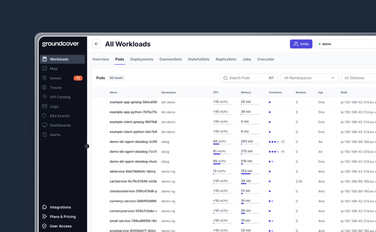
Task: Select the Traces sidebar icon
Action: coord(45,87)
